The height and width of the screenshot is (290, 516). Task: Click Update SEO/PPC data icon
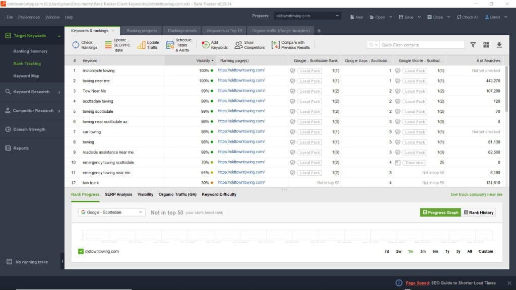coord(108,45)
